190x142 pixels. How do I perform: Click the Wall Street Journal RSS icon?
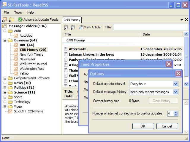16,64
